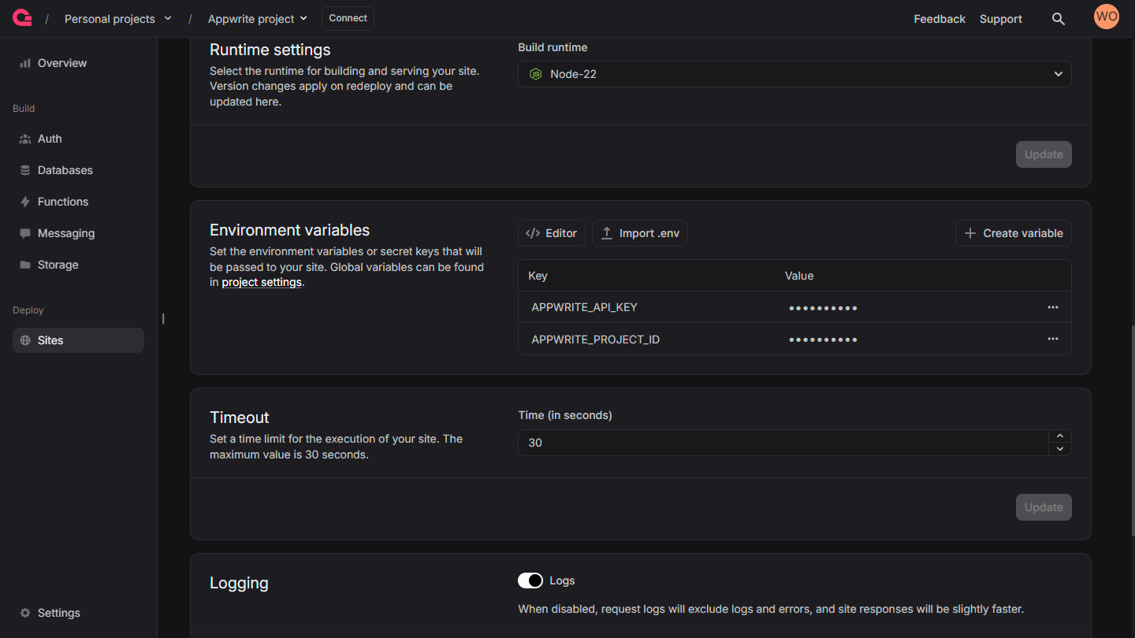Toggle the Logs switch off
The image size is (1135, 638).
point(530,581)
